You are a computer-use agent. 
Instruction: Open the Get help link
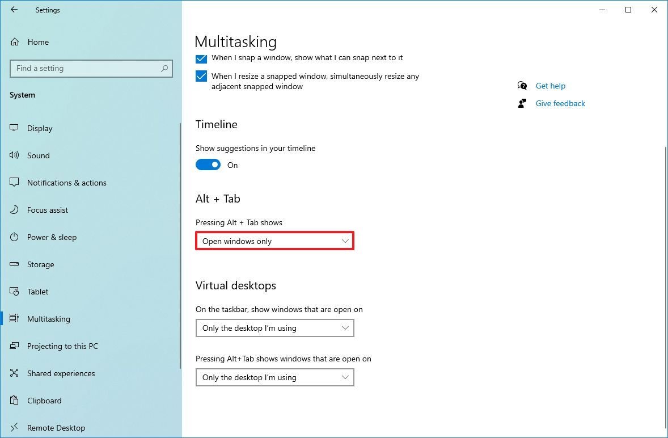pos(551,86)
